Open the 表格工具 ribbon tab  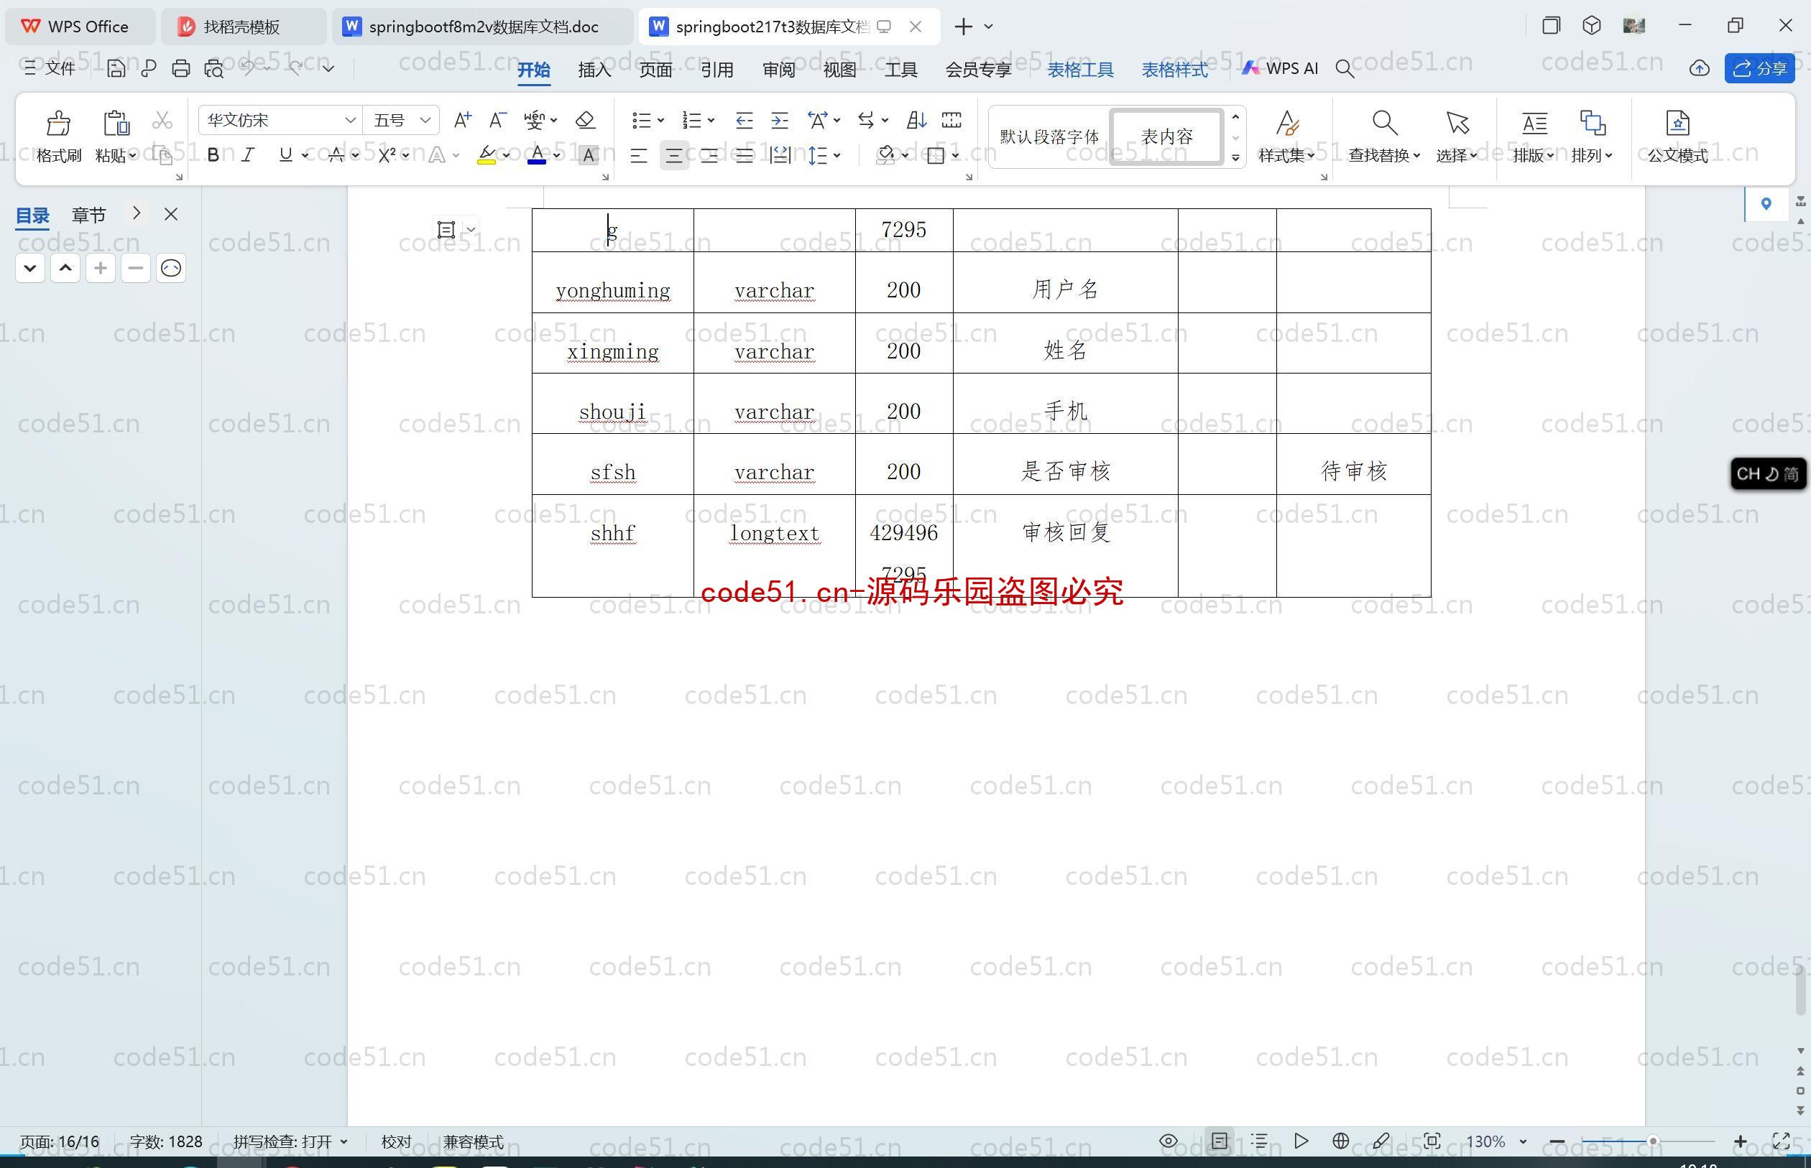(x=1080, y=70)
